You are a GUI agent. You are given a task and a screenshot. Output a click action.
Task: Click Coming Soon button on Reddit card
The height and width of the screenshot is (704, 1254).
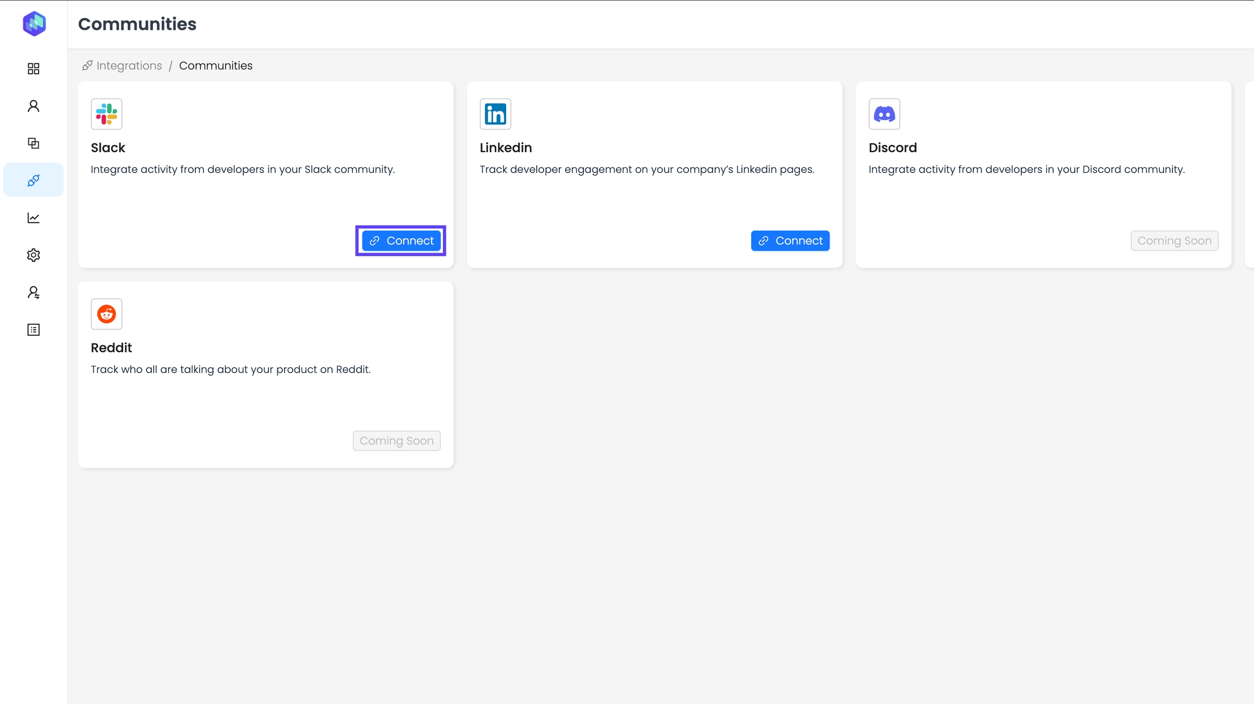tap(396, 441)
